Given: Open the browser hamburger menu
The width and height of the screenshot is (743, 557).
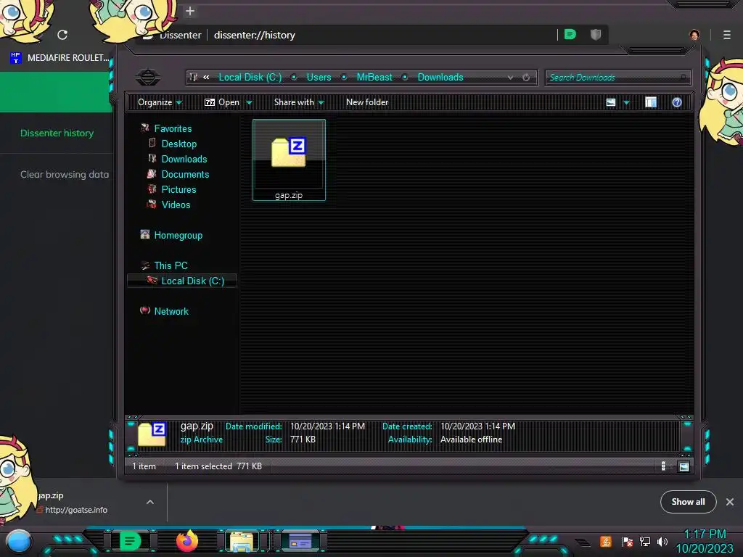Looking at the screenshot, I should click(x=727, y=35).
